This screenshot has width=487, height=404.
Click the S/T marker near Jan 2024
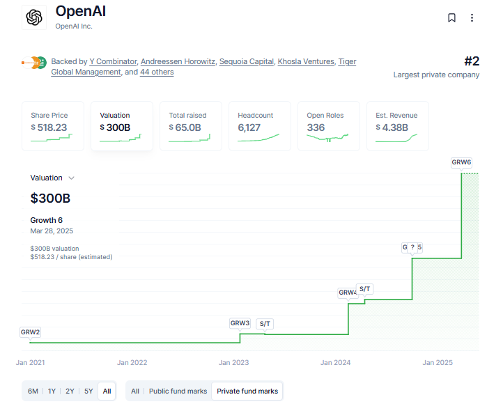coord(364,289)
